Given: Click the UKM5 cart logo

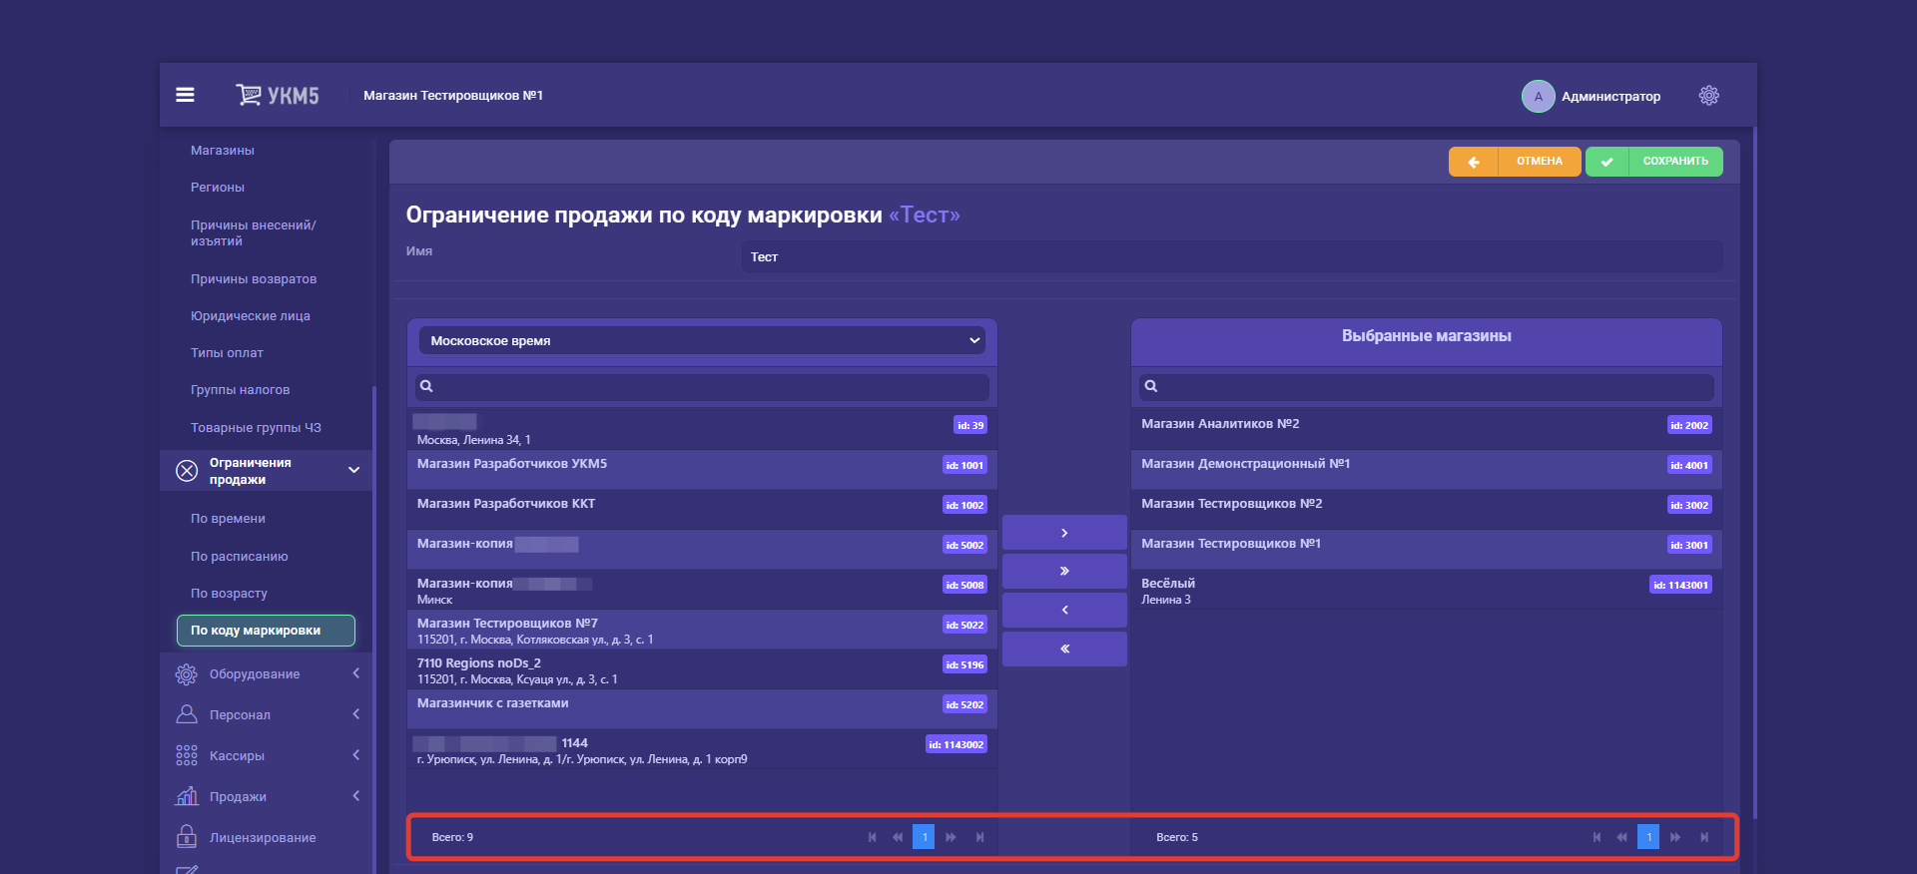Looking at the screenshot, I should click(x=277, y=95).
